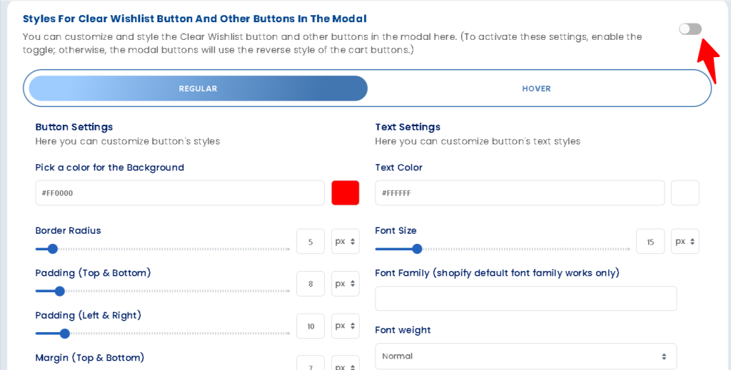The image size is (731, 370).
Task: Switch to the HOVER tab
Action: point(536,89)
